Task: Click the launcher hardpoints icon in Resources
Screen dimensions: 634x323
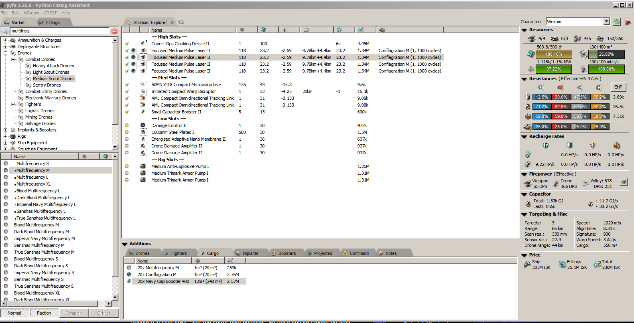Action: click(555, 38)
